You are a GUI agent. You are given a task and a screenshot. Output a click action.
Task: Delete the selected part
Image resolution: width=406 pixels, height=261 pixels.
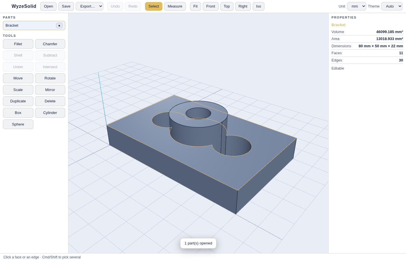point(50,101)
